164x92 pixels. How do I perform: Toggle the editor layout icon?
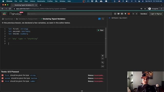(122, 14)
